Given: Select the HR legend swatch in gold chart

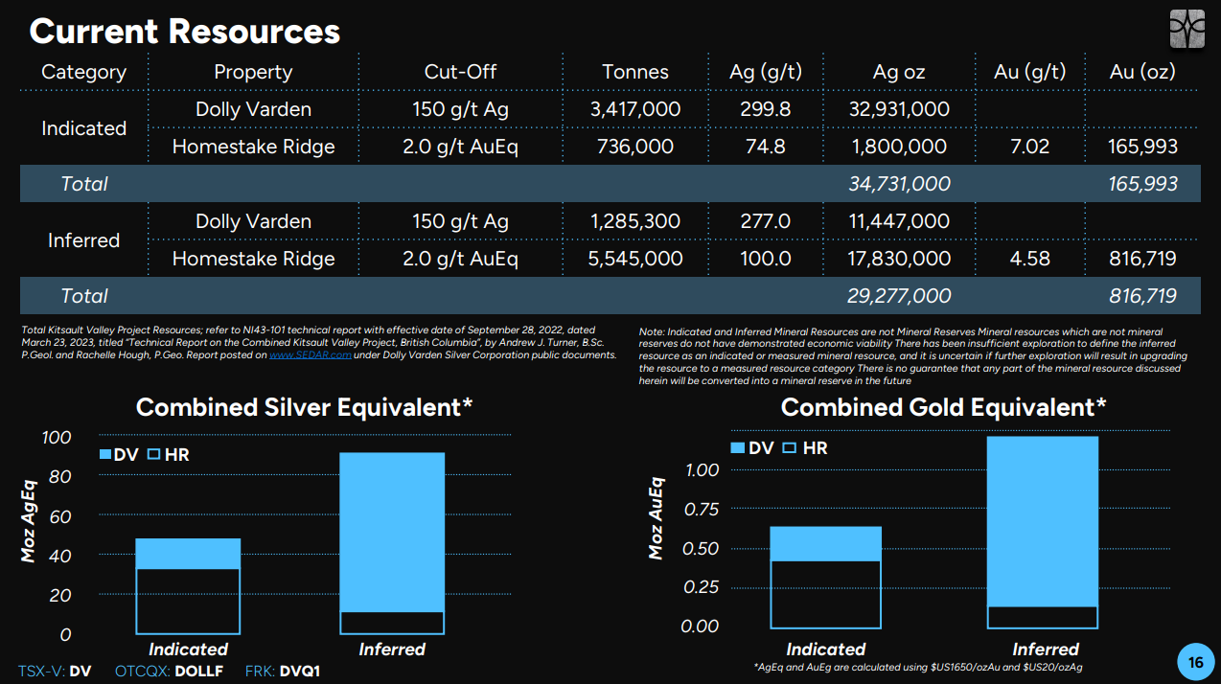Looking at the screenshot, I should [790, 448].
